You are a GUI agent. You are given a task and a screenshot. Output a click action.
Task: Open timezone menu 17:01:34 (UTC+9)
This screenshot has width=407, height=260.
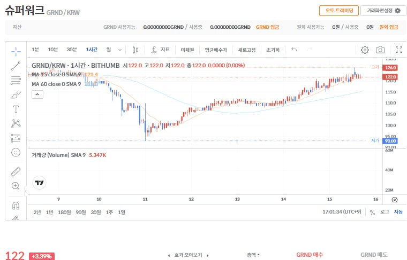coord(342,211)
